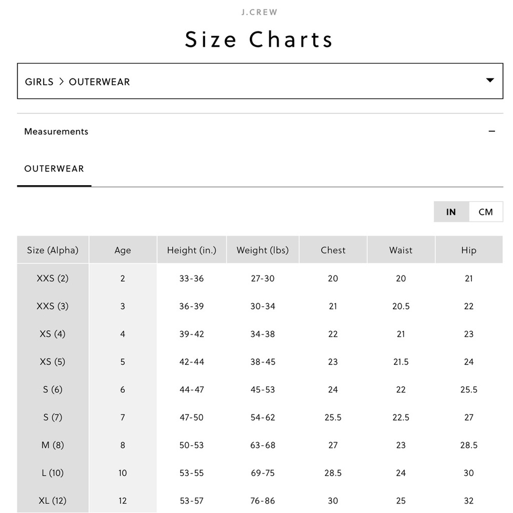Click the chevron between GIRLS and OUTERWEAR

pos(61,82)
